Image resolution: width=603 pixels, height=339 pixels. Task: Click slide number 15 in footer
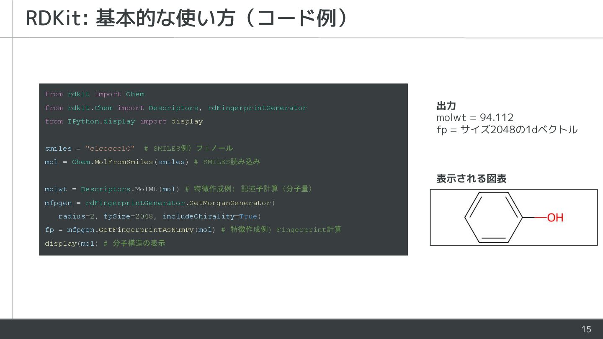click(586, 329)
